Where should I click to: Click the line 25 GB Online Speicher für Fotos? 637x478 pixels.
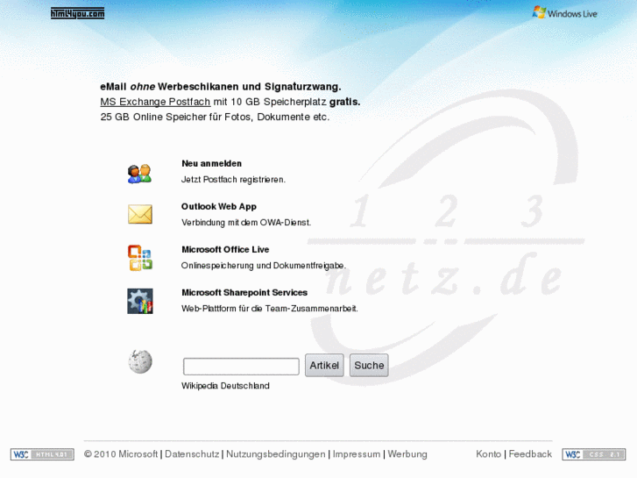pyautogui.click(x=215, y=118)
